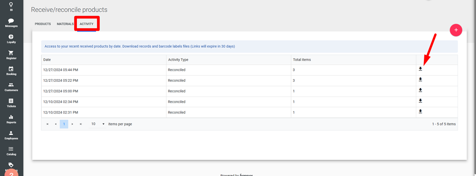Switch to the Products tab

[43, 24]
